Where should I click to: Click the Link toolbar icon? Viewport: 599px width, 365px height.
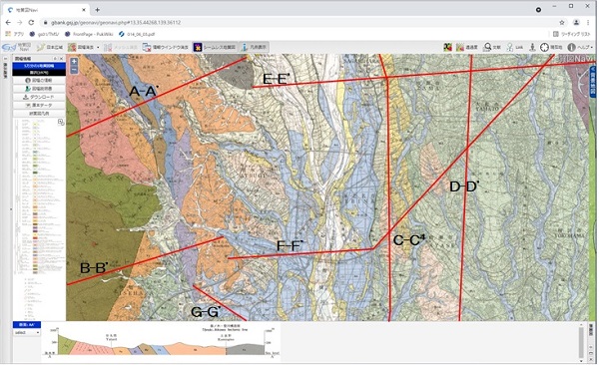(x=514, y=47)
